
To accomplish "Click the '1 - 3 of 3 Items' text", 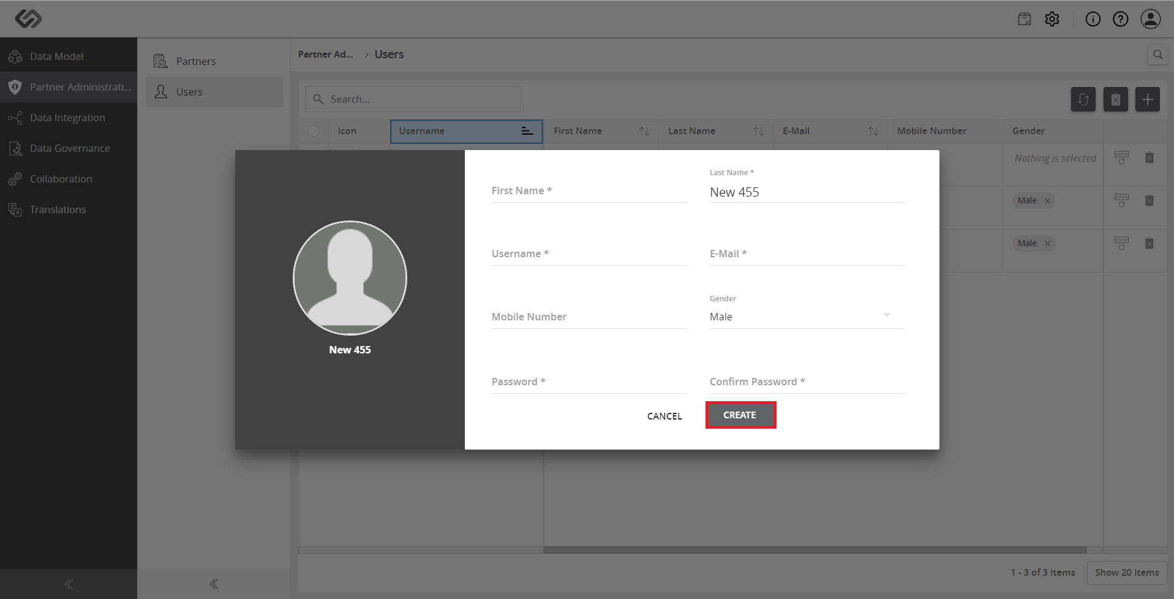I will coord(1043,573).
